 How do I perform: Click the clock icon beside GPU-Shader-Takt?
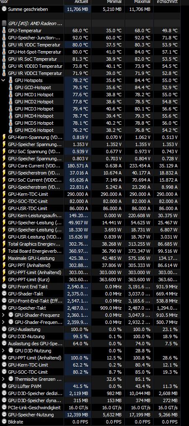coord(4,294)
